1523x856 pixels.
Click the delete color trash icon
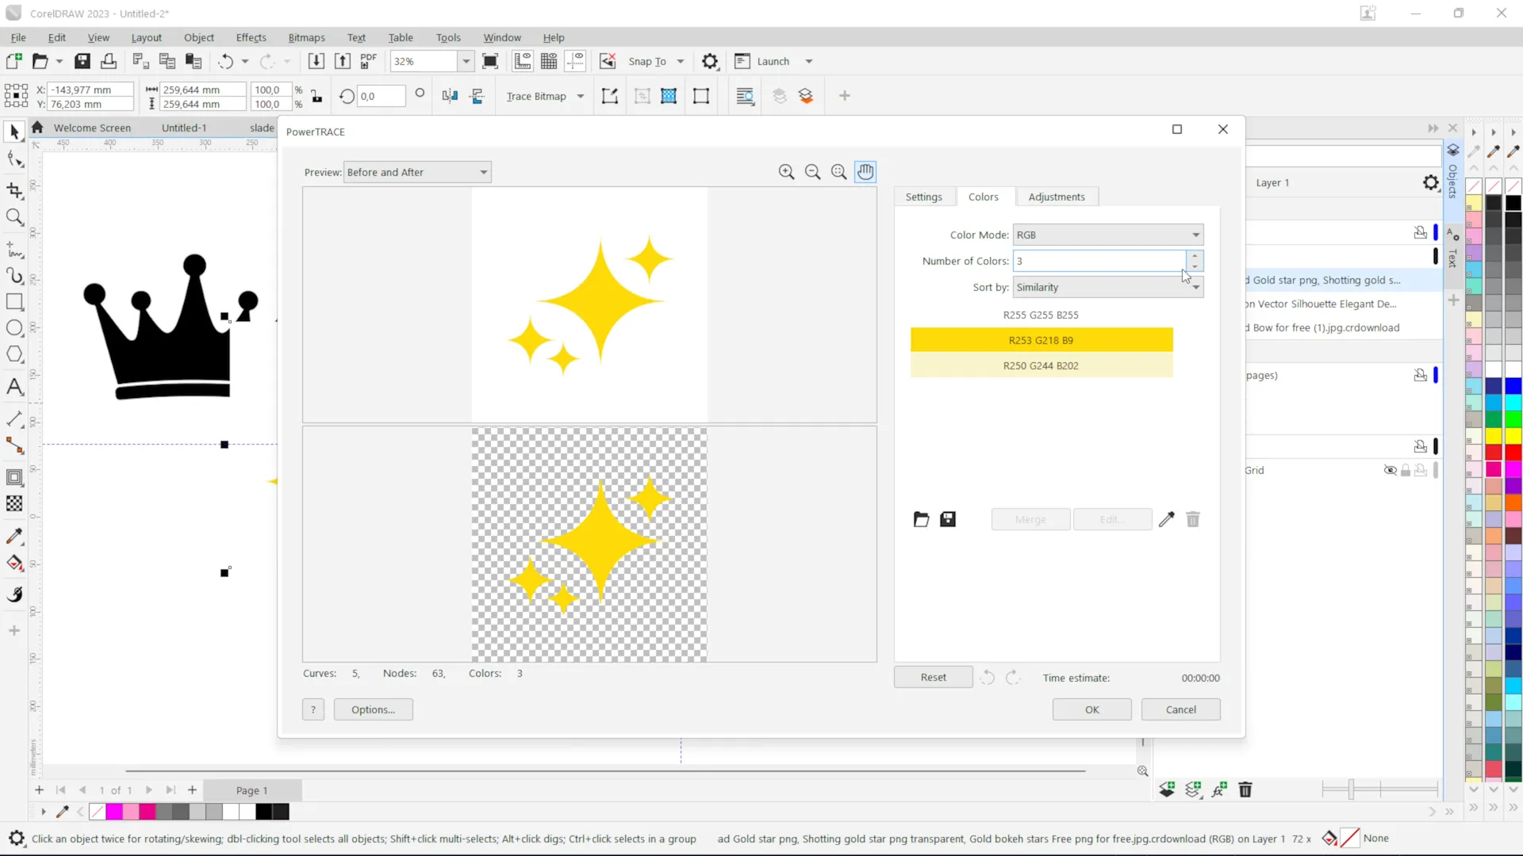1193,519
